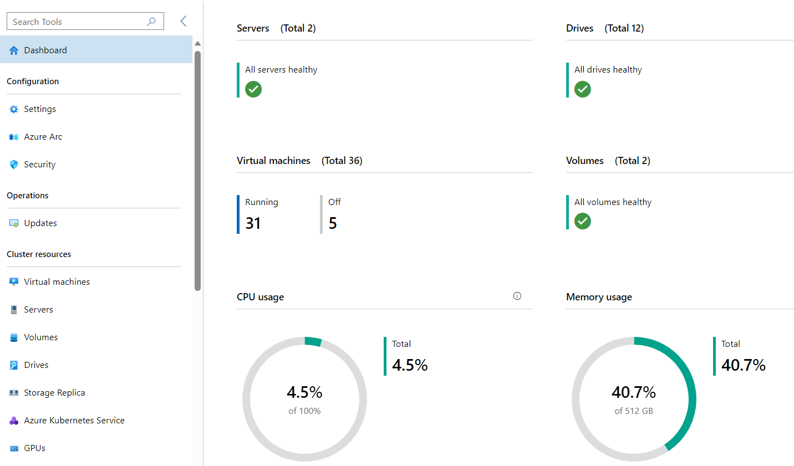Click the CPU Total 4.5% value

pyautogui.click(x=410, y=365)
